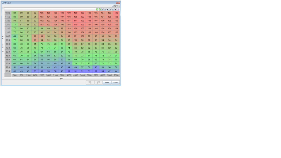The width and height of the screenshot is (281, 158).
Task: Select the 6600 rpm column header
Action: 103,75
